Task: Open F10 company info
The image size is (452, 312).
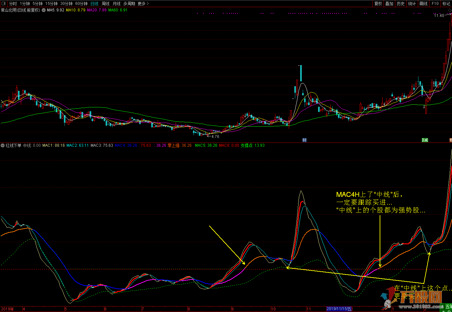Action: coord(435,4)
